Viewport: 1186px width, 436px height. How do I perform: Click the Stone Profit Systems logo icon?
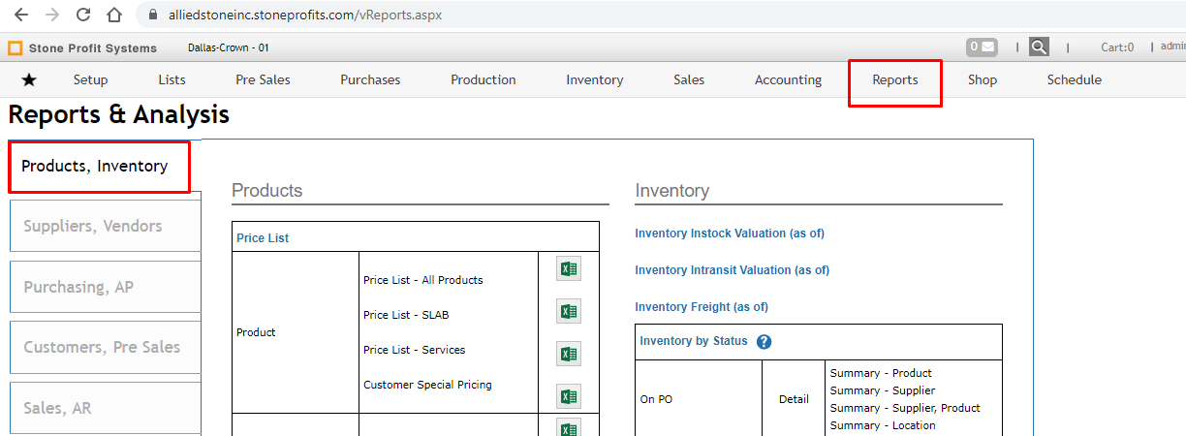[15, 47]
